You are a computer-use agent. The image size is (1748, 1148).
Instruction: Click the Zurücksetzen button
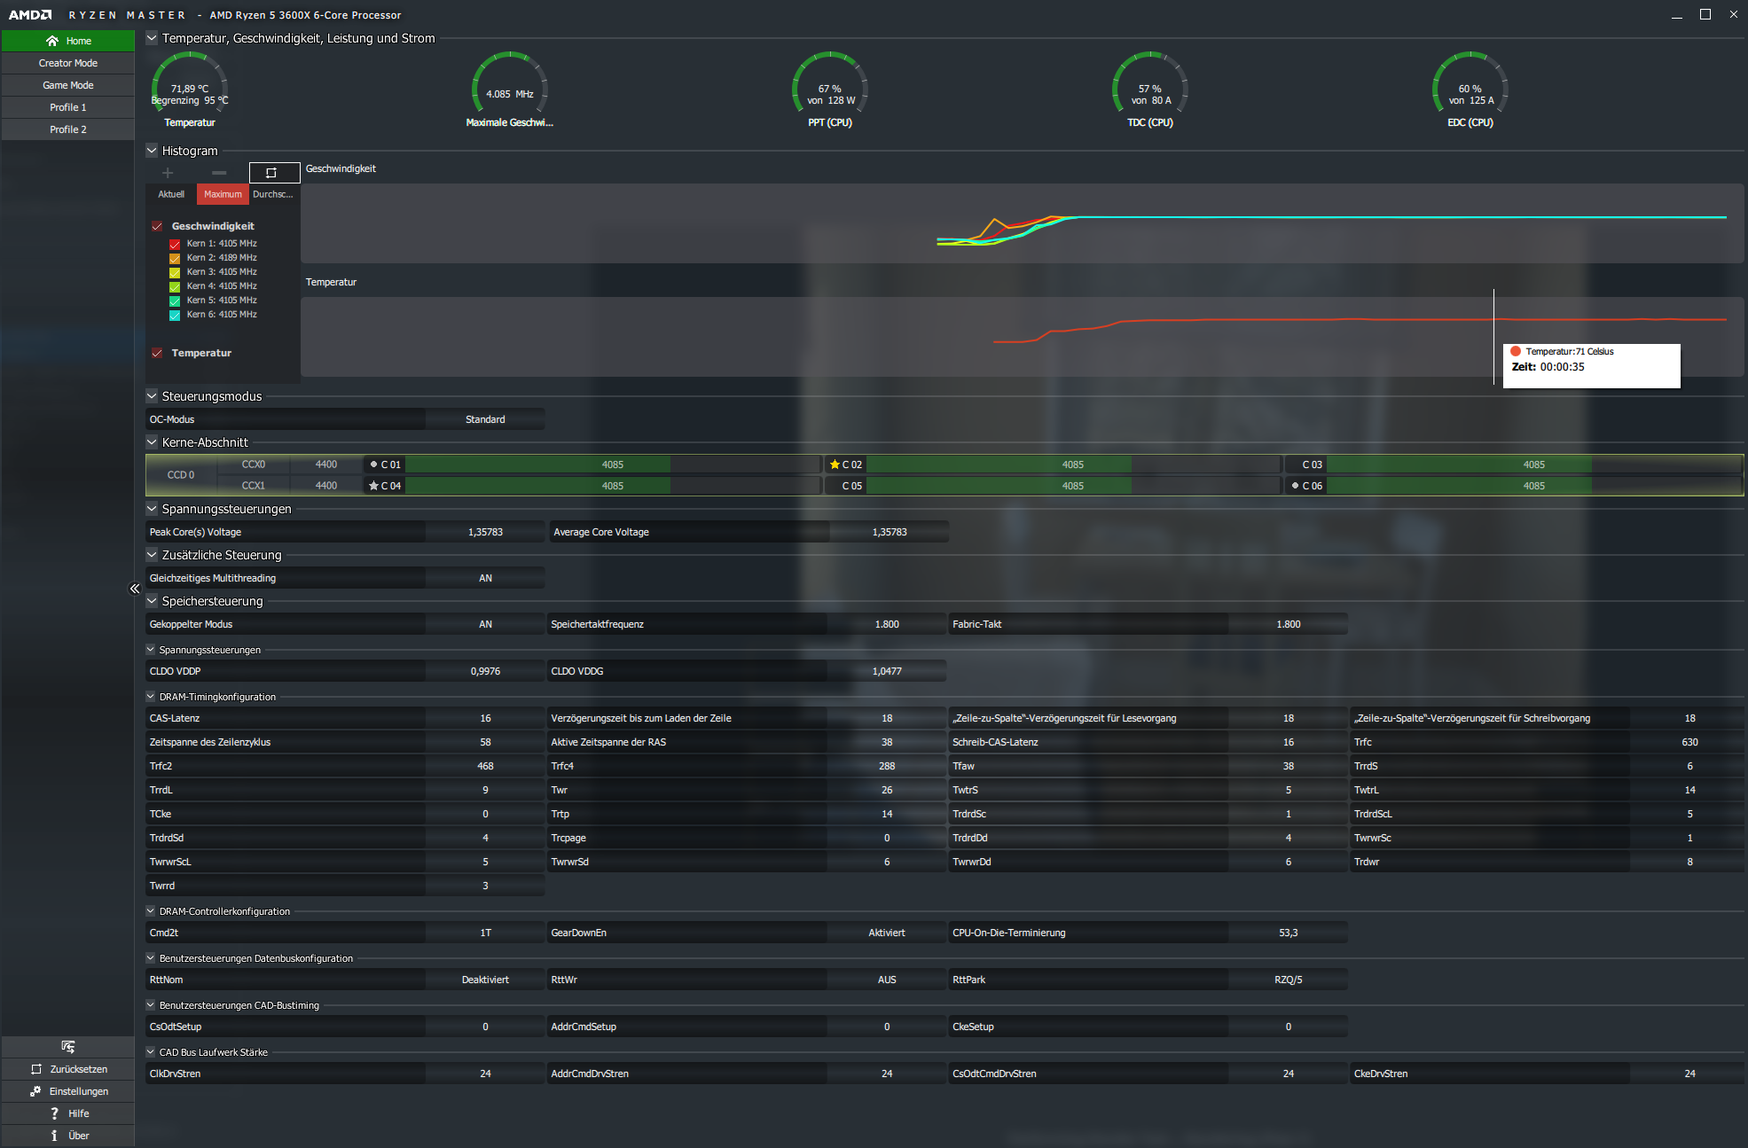68,1069
